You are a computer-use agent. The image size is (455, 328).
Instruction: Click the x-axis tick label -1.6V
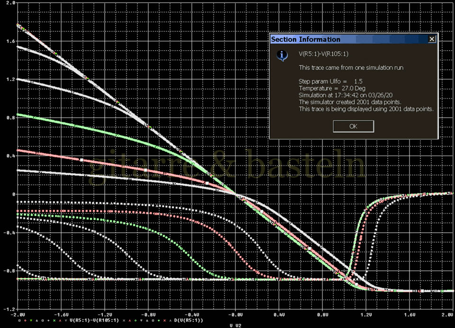coord(61,315)
